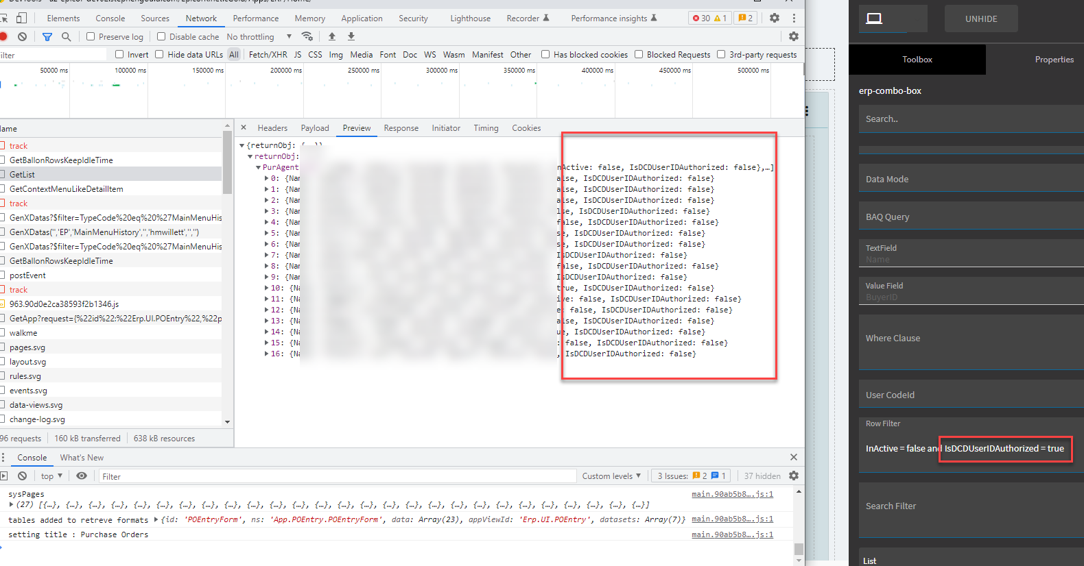Open the No throttling dropdown
The width and height of the screenshot is (1084, 566).
(x=259, y=37)
